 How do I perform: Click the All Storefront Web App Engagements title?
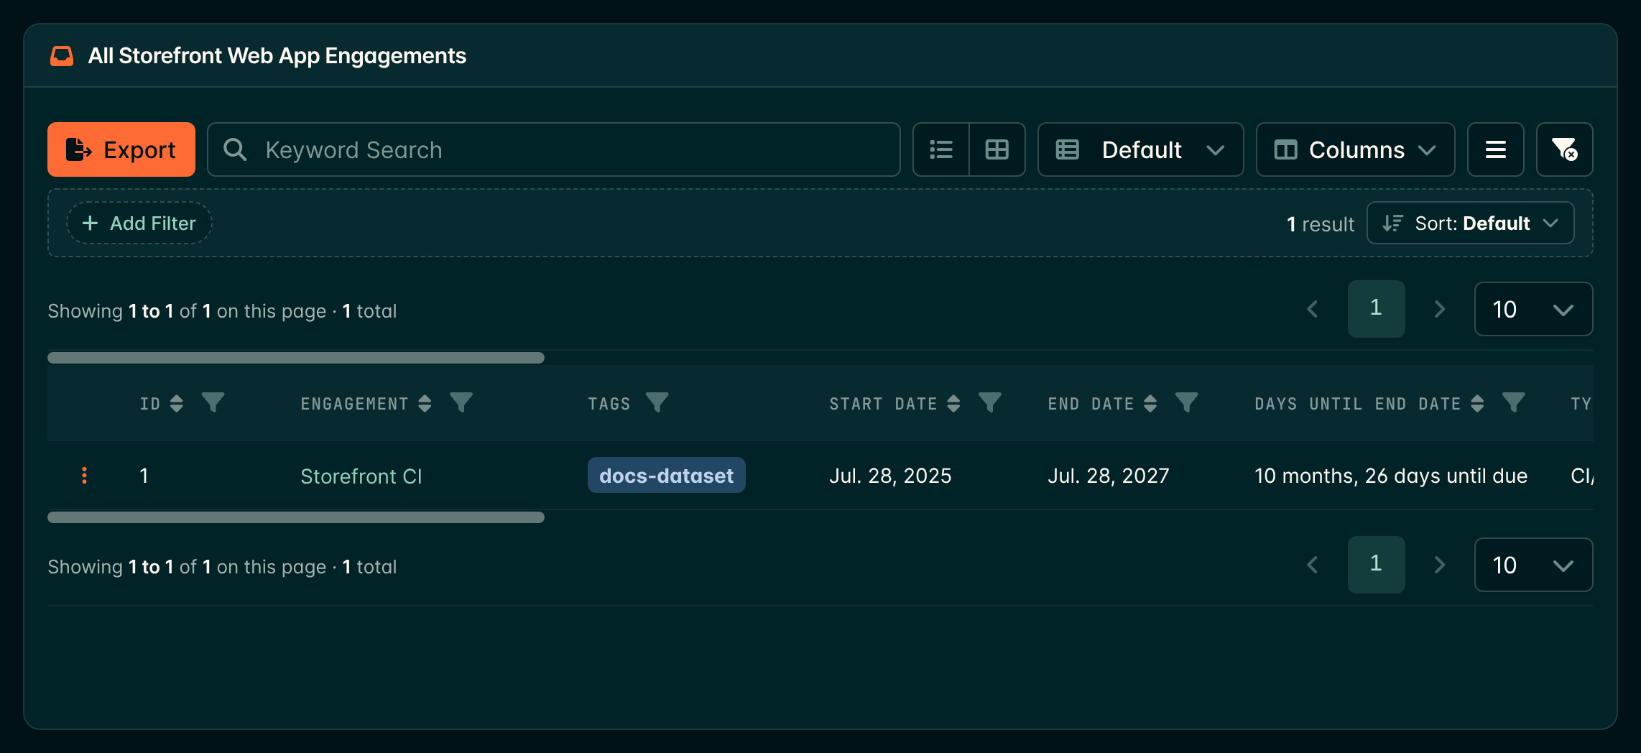277,56
